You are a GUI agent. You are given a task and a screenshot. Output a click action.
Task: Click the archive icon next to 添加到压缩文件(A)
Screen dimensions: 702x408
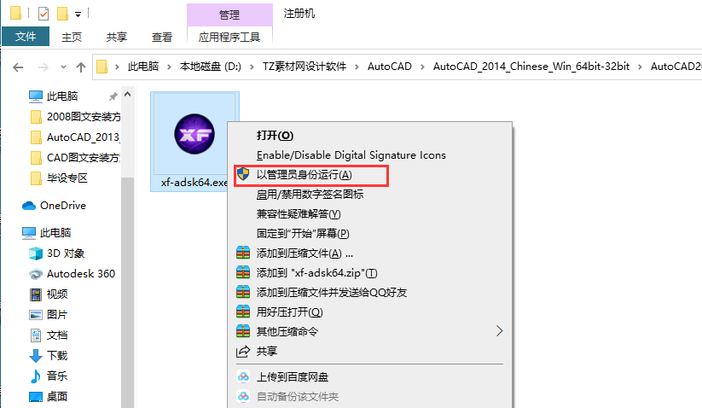coord(243,253)
